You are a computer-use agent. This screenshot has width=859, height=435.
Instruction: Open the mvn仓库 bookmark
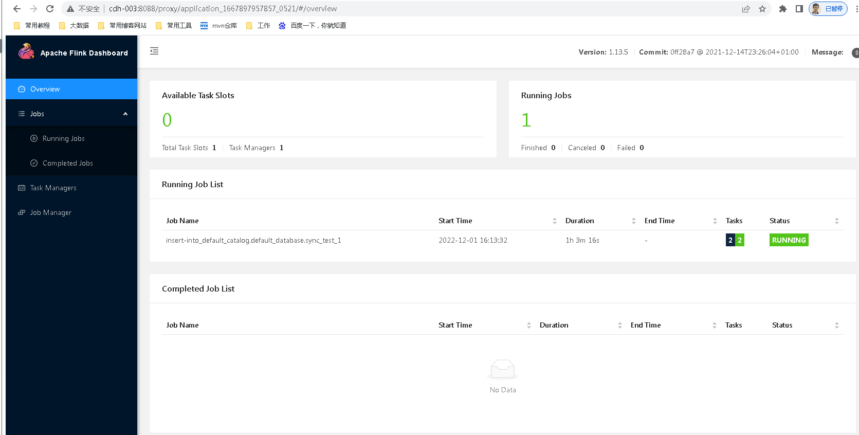click(219, 25)
